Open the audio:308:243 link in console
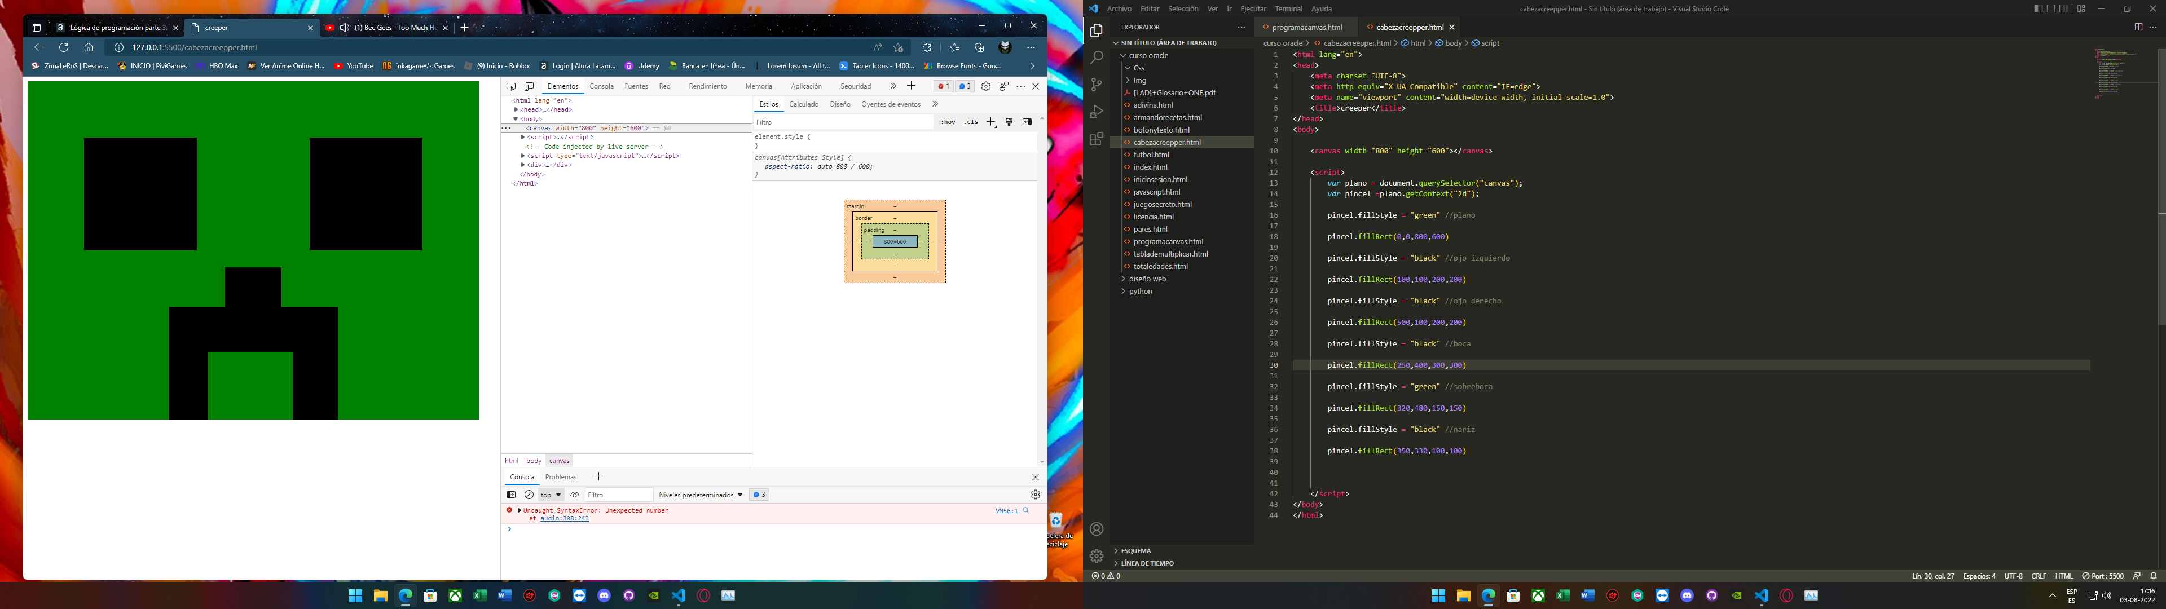The image size is (2166, 609). tap(564, 519)
